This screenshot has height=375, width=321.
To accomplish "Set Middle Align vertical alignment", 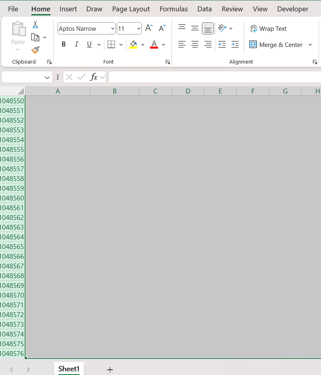I will (195, 28).
